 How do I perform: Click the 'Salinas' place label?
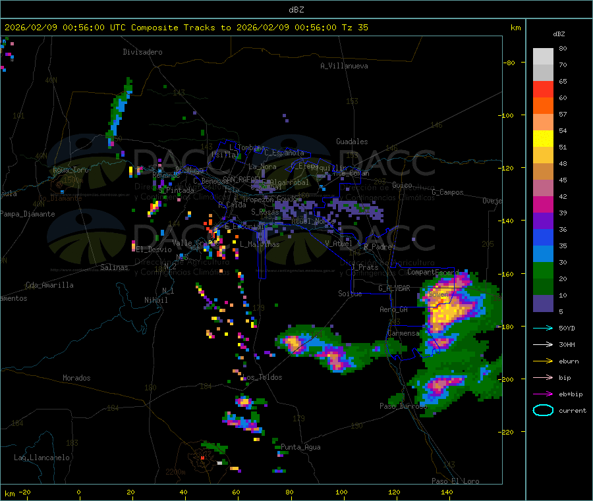(114, 267)
